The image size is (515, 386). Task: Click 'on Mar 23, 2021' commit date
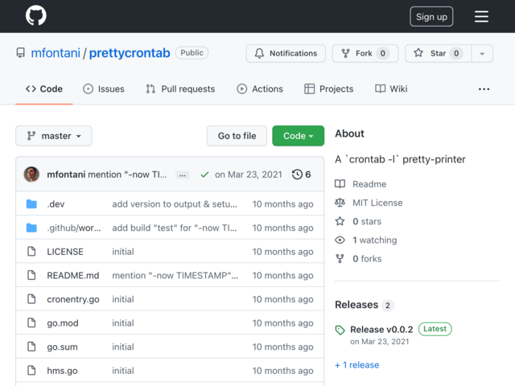[x=249, y=175]
